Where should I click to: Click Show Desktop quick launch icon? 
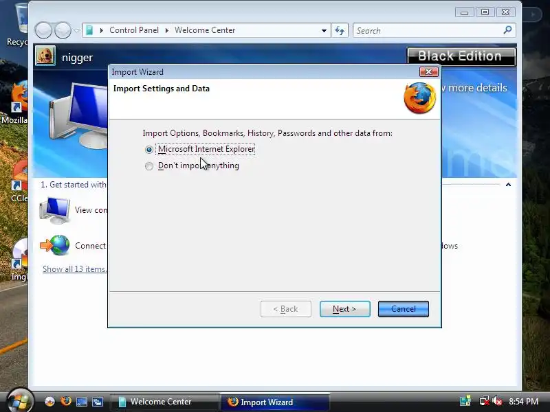pos(82,402)
